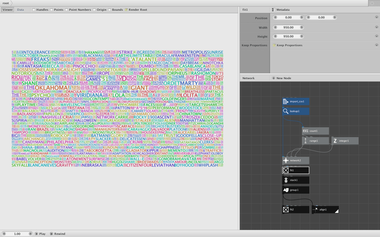Click the plus icon beside New Node
Viewport: 380px width, 237px height.
[x=273, y=78]
